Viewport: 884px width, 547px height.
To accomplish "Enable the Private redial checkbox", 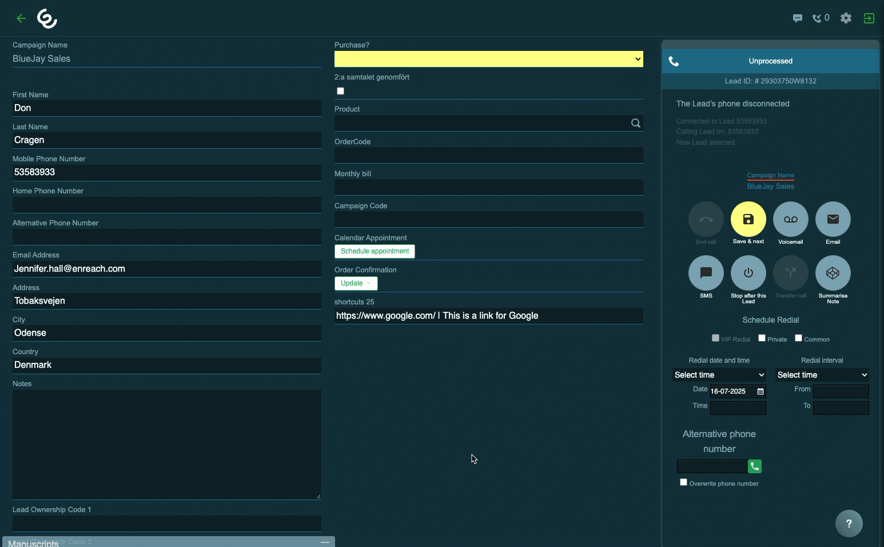I will (x=762, y=338).
